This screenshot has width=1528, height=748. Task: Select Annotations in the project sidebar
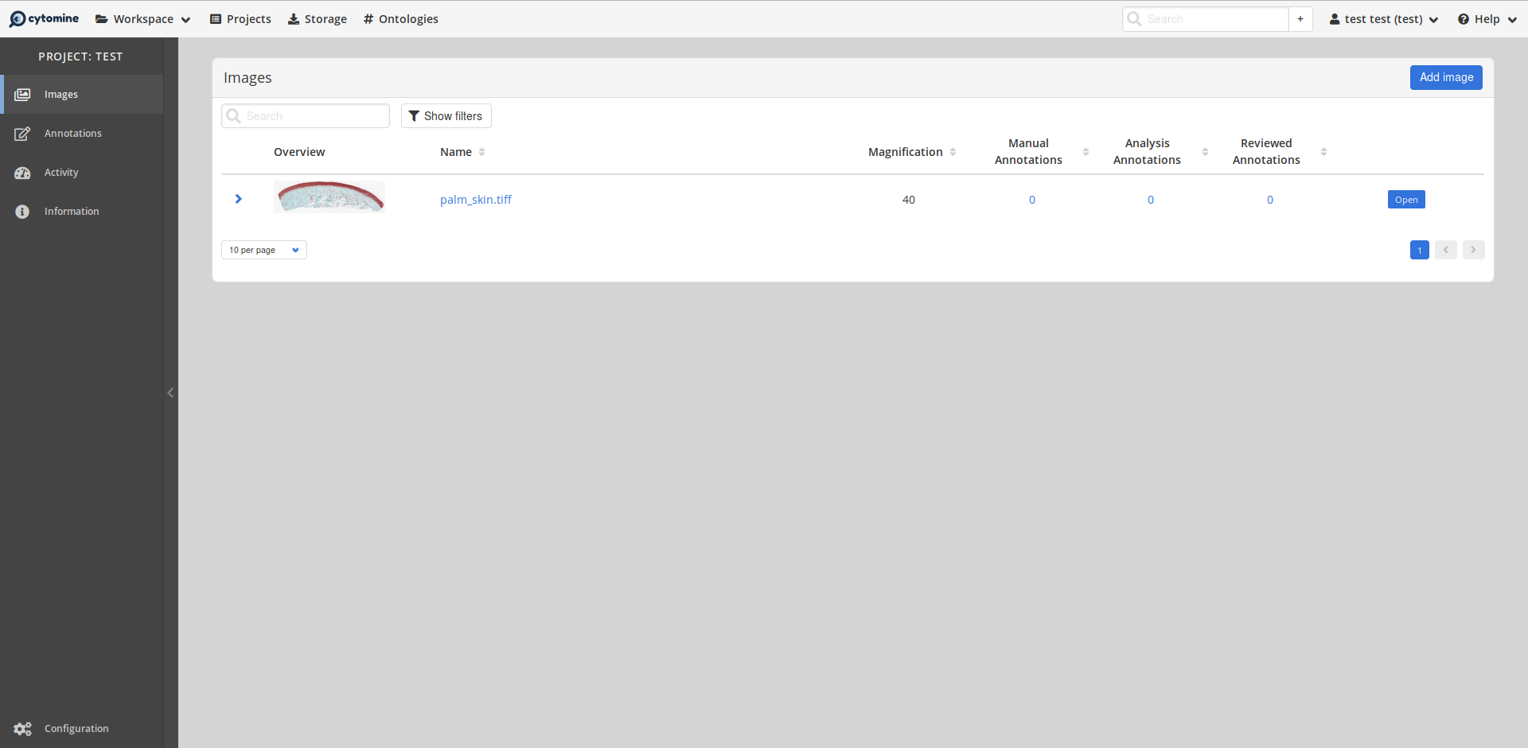[72, 133]
